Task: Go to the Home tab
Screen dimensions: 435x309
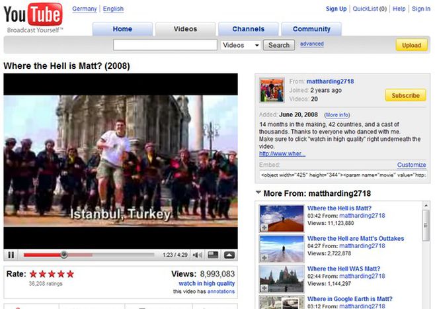Action: 122,29
